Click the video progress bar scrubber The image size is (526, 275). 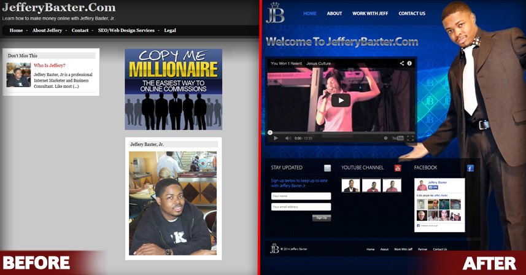(270, 132)
